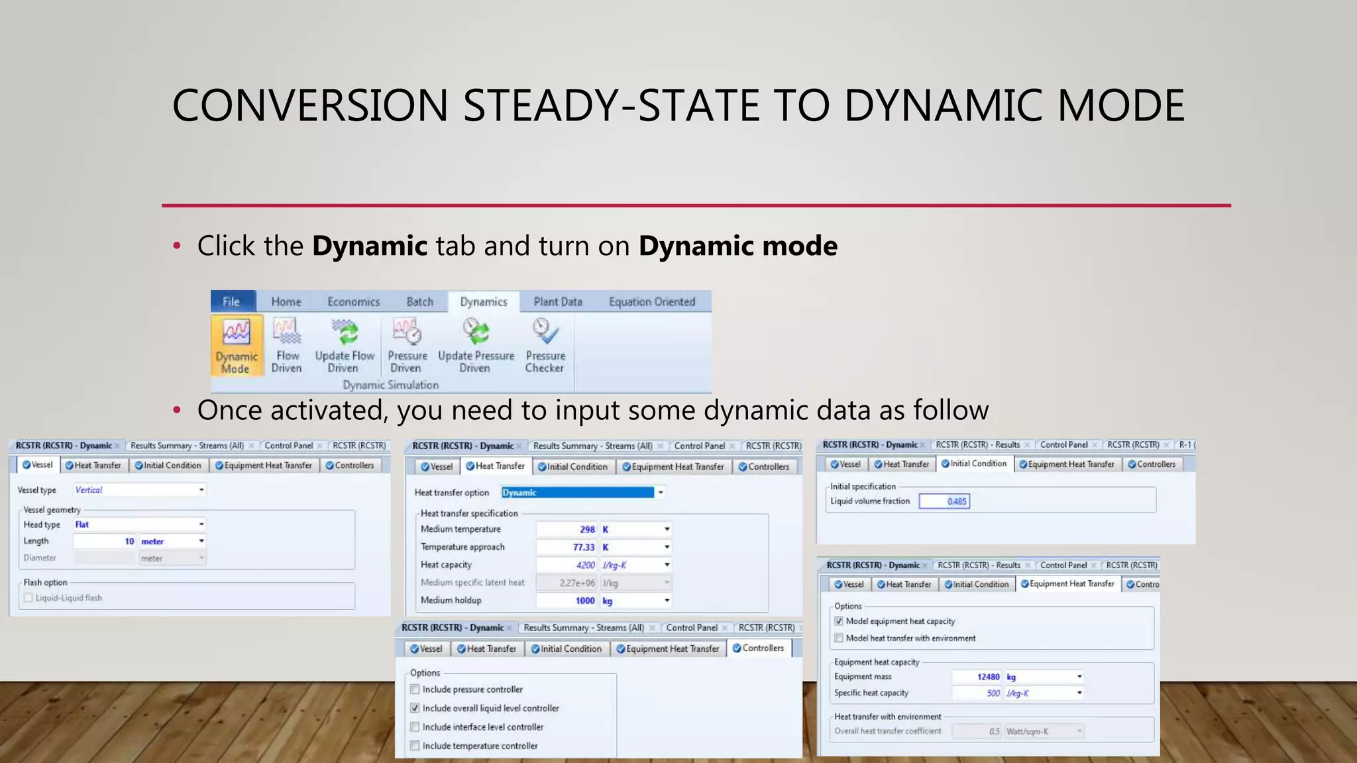Enable the Include temperature controller checkbox
This screenshot has height=763, width=1357.
(415, 746)
